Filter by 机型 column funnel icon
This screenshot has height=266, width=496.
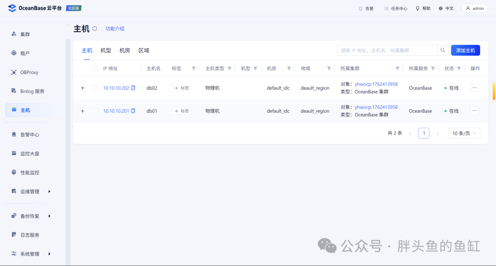(255, 68)
